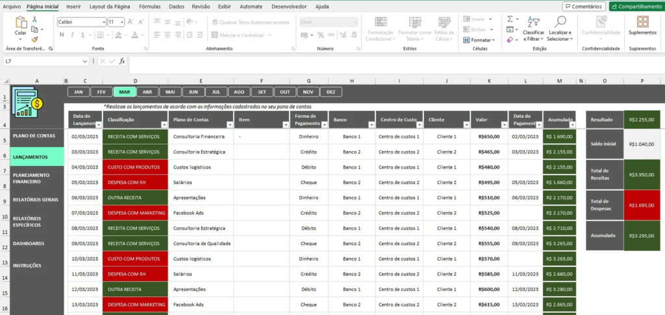Click the scissors cut icon
The height and width of the screenshot is (315, 665).
click(34, 19)
